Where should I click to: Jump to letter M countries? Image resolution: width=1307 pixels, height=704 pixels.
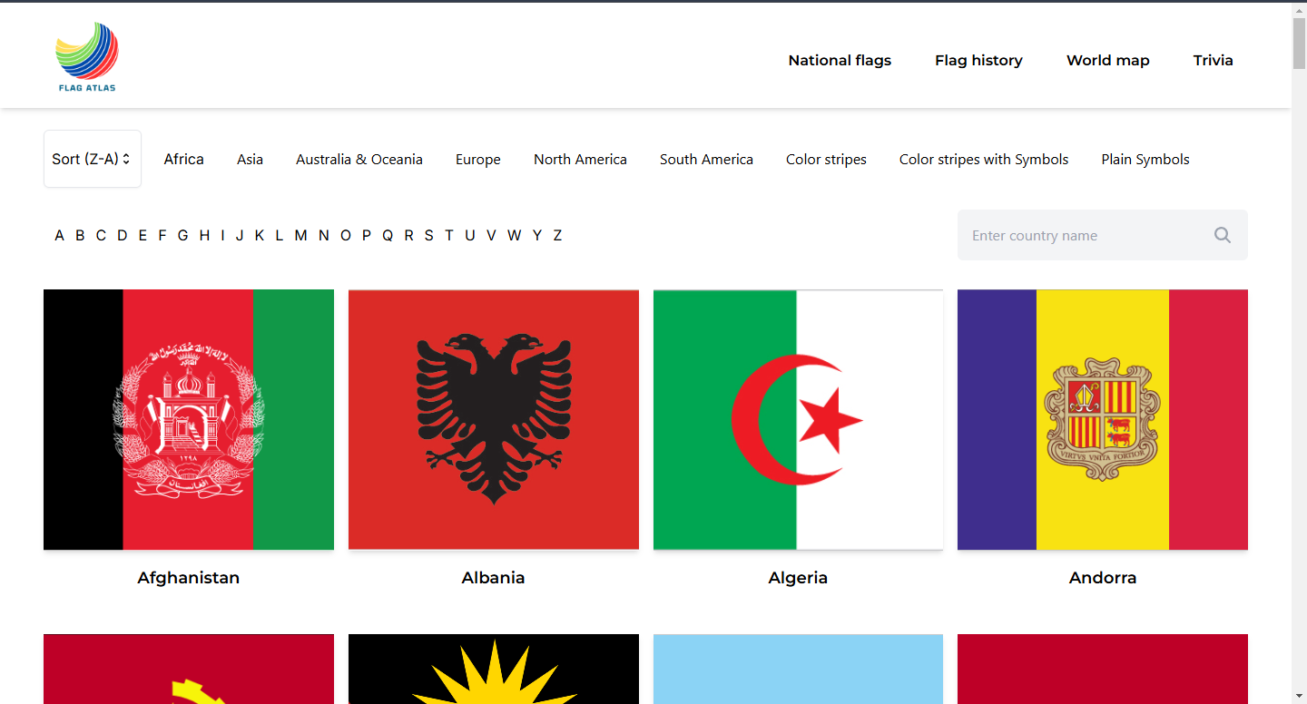click(300, 235)
